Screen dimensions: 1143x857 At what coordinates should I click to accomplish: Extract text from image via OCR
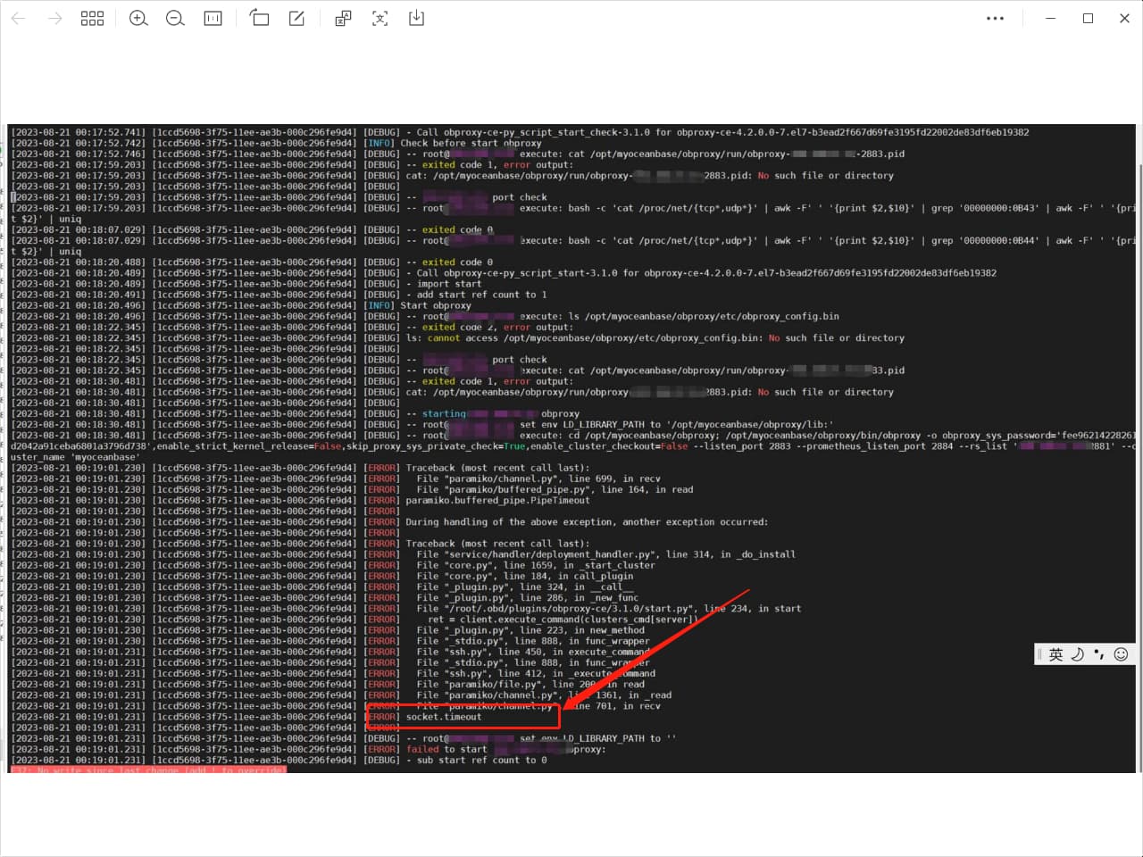pyautogui.click(x=380, y=18)
